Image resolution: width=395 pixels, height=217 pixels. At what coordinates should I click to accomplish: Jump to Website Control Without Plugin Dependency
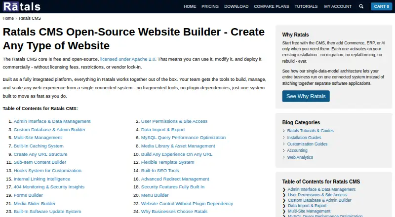tap(187, 204)
